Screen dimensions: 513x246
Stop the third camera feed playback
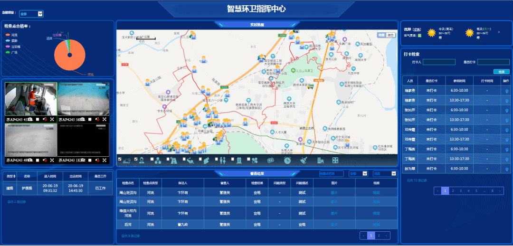pos(37,160)
